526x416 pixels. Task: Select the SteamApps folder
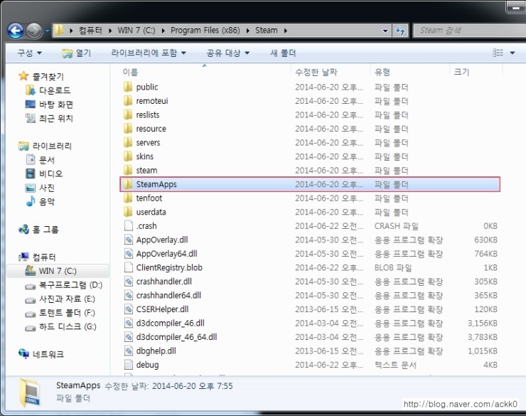310,184
